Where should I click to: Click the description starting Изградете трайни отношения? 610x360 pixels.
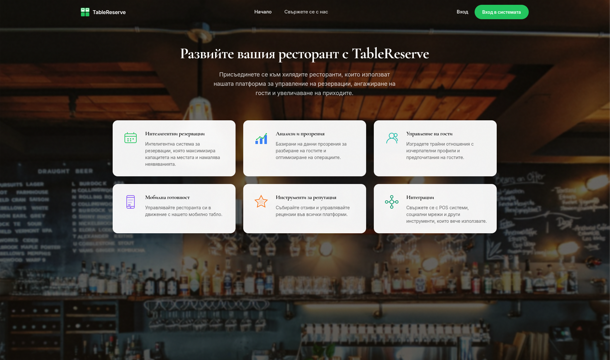(x=440, y=151)
